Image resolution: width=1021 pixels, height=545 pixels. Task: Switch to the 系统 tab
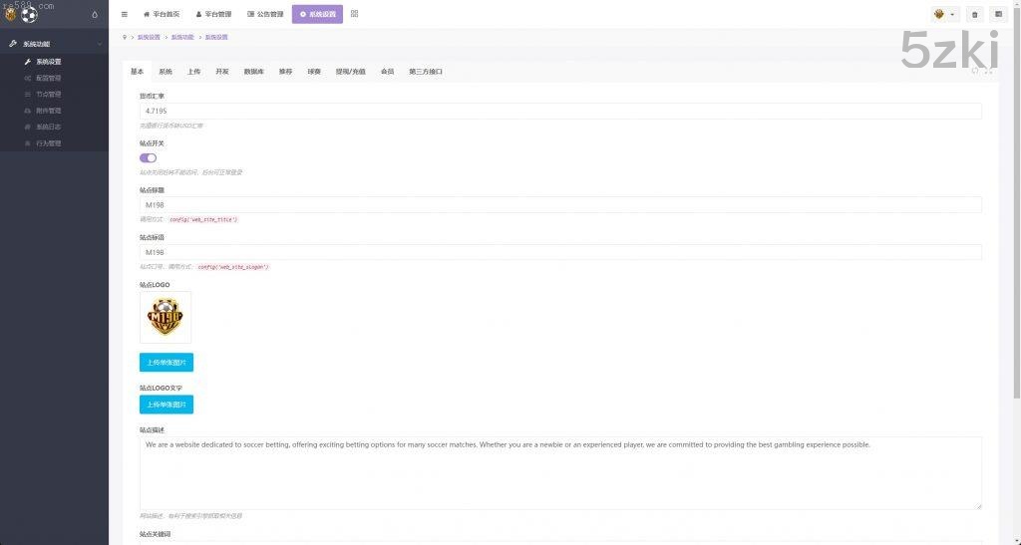click(x=166, y=72)
